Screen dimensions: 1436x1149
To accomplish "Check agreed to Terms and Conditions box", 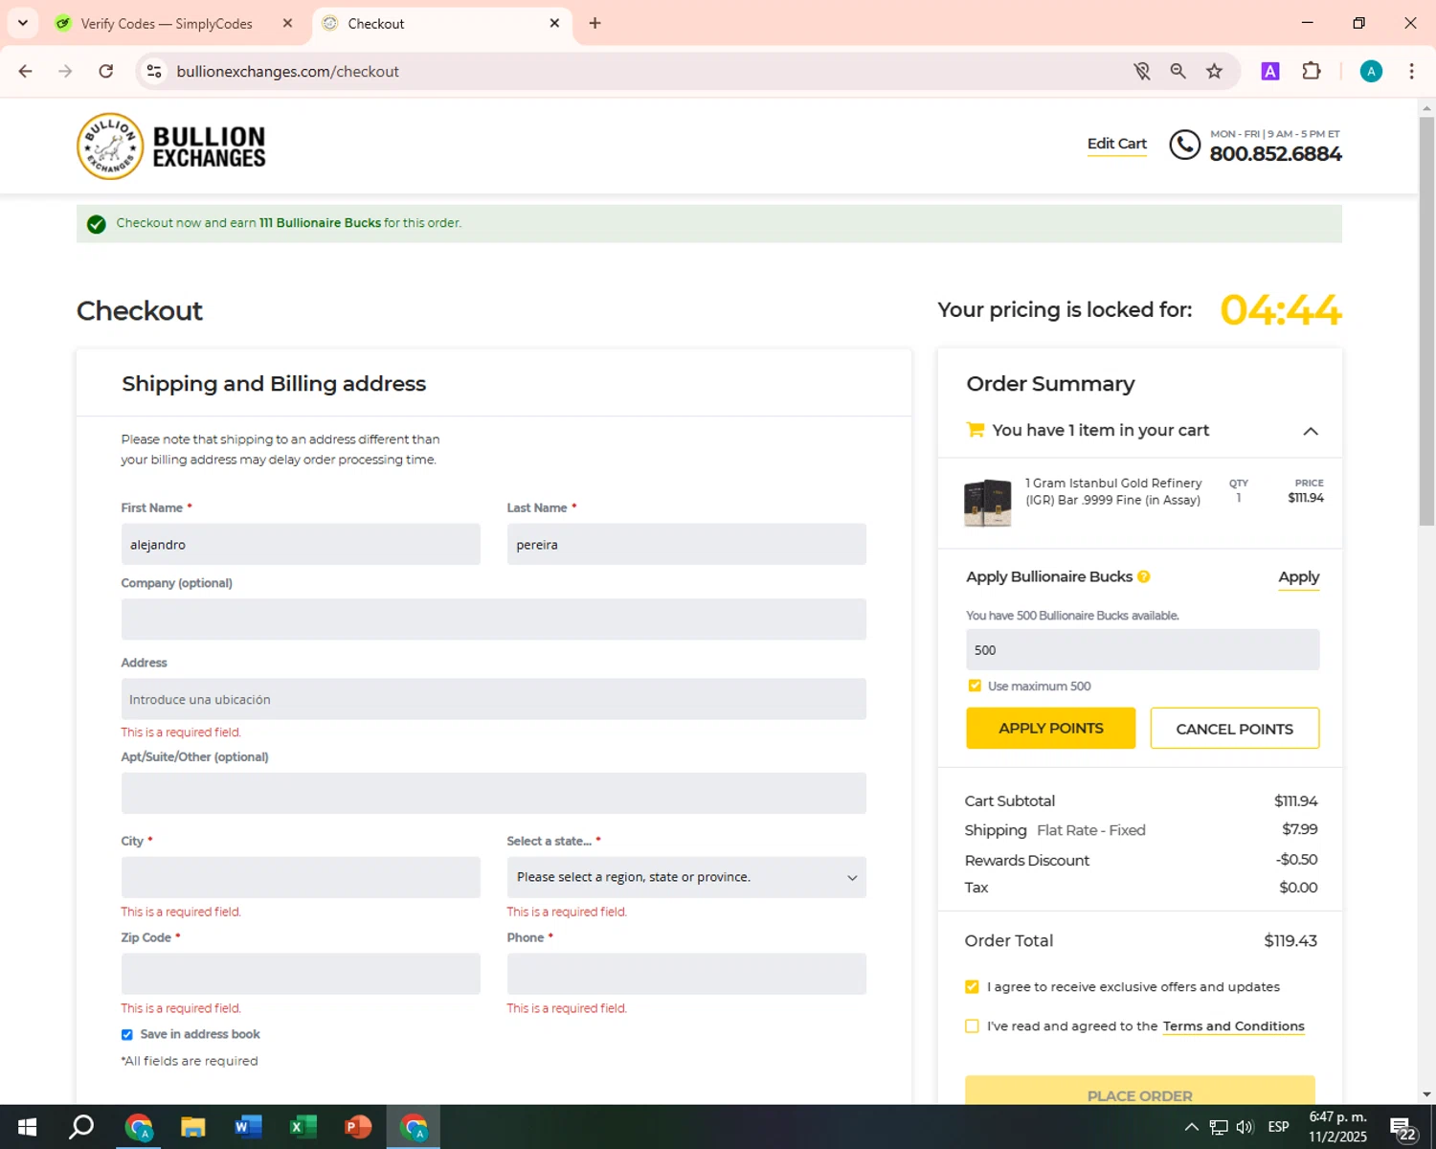I will point(972,1025).
